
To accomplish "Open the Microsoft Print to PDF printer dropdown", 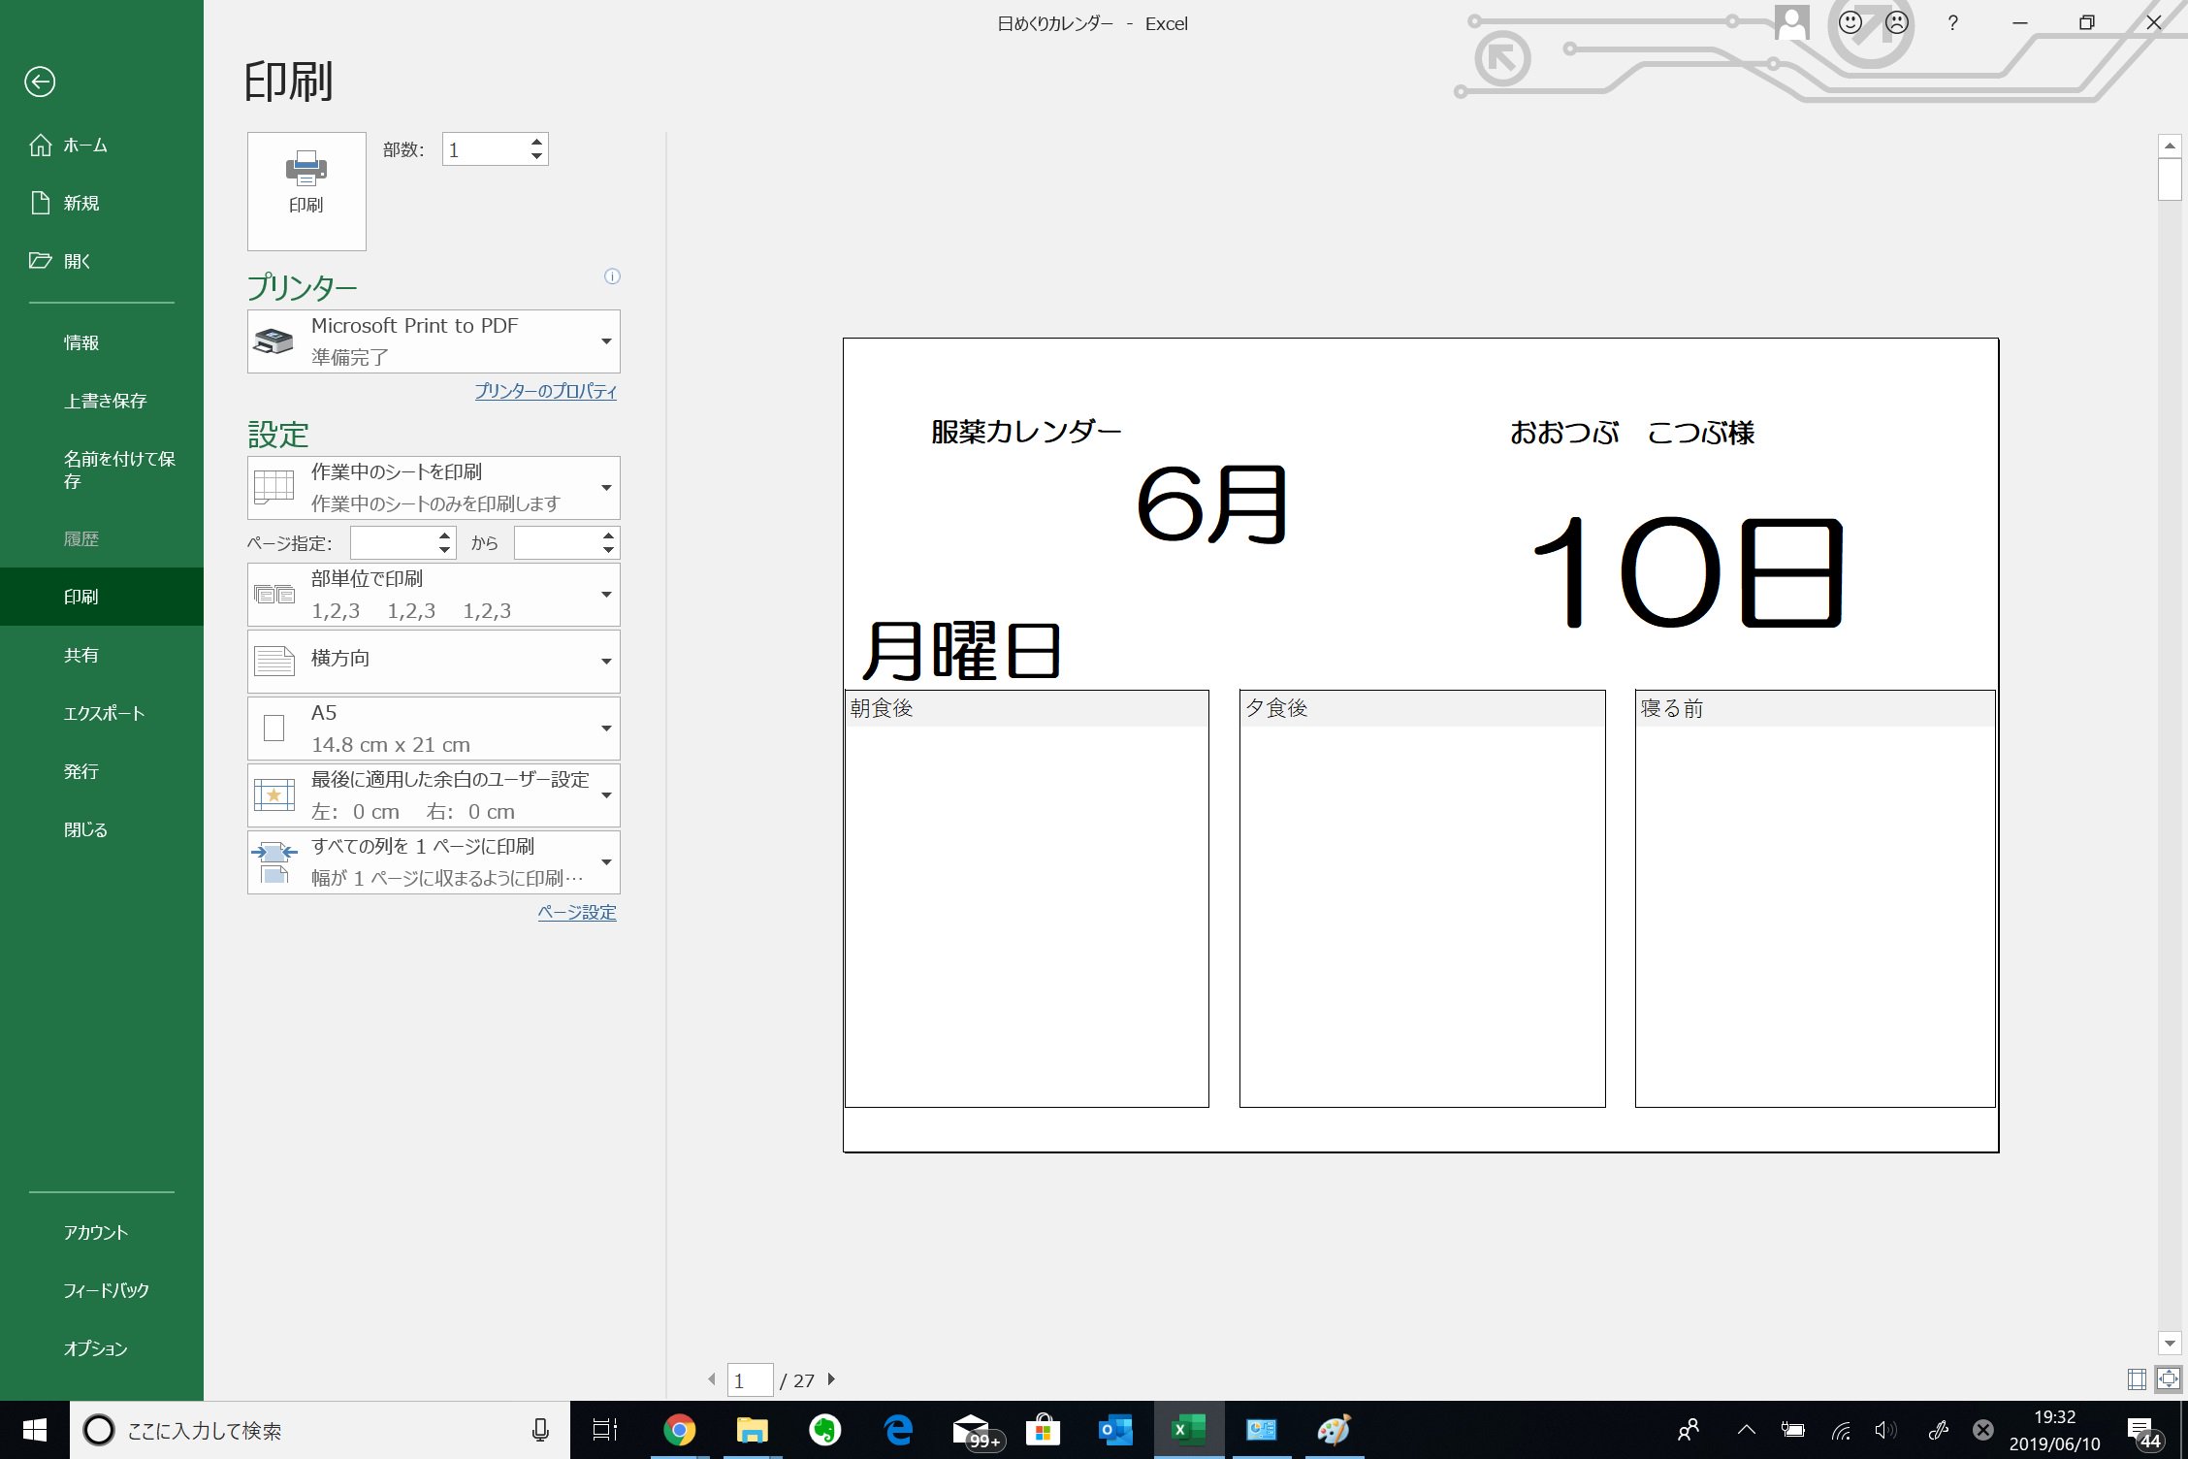I will pos(434,341).
